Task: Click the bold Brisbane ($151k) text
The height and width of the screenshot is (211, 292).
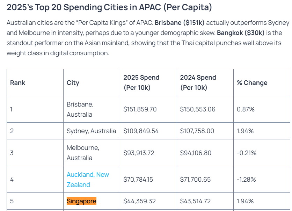Action: 180,23
